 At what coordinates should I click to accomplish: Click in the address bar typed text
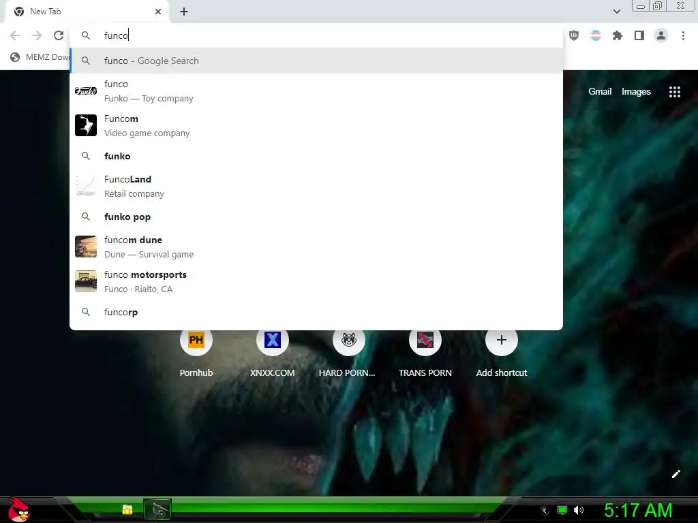point(116,35)
